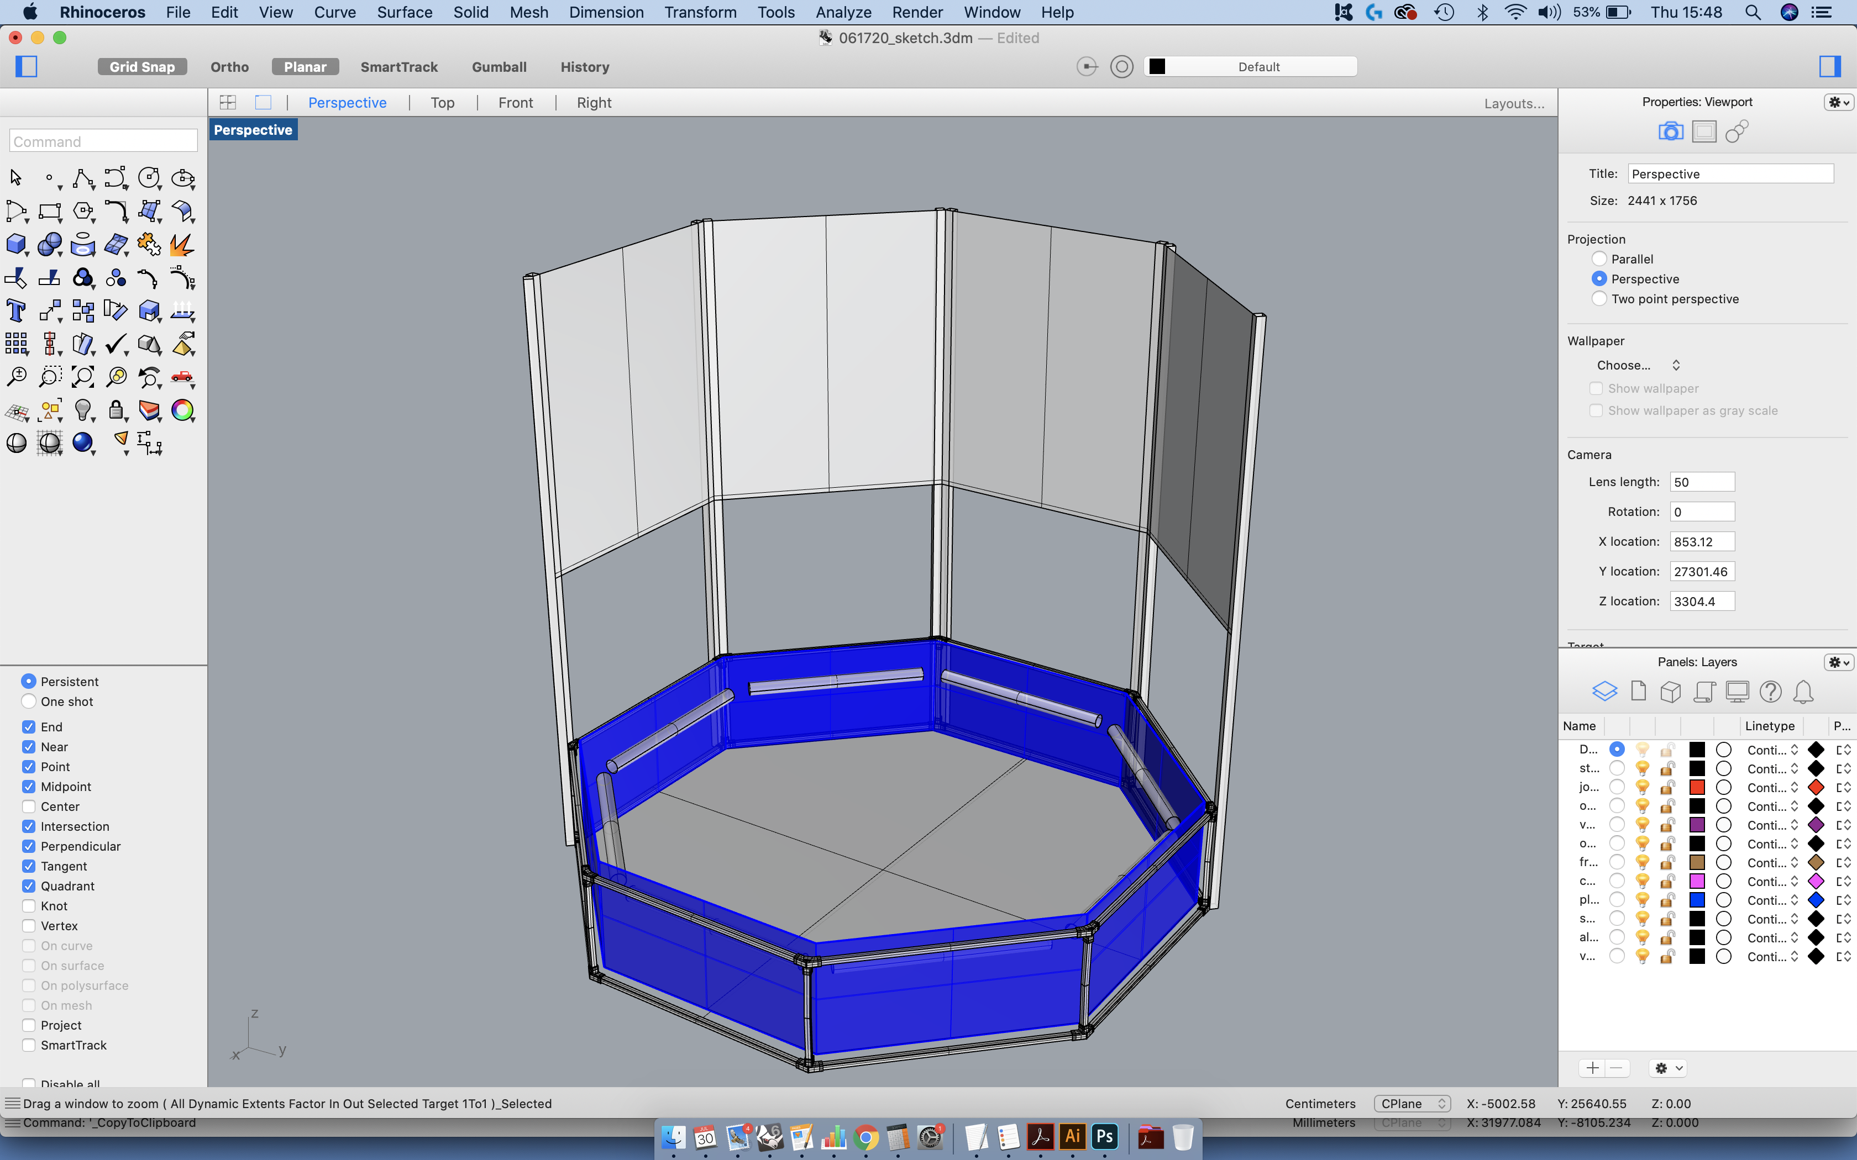The height and width of the screenshot is (1160, 1857).
Task: Select Parallel projection radio button
Action: click(1599, 259)
